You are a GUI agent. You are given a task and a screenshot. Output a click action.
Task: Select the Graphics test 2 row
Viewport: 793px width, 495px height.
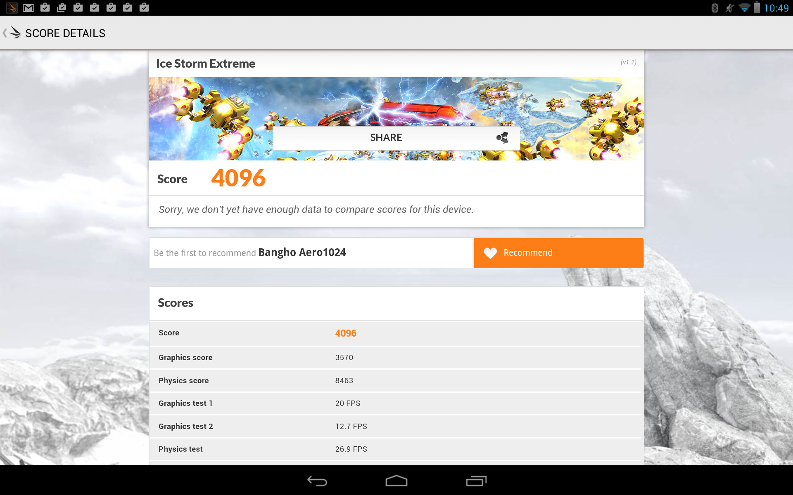(x=395, y=427)
